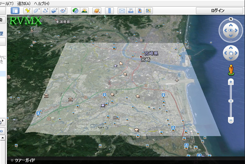Select the Add Polygon tool

pos(36,11)
